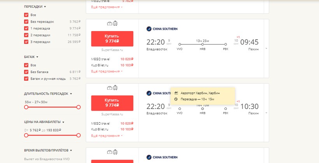Image resolution: width=319 pixels, height=163 pixels.
Task: Expand first flight details with right-edge chevron
Action: [x=266, y=49]
